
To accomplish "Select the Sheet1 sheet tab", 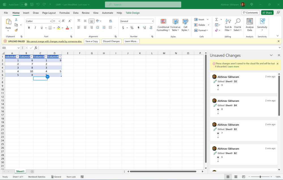I will pyautogui.click(x=20, y=171).
